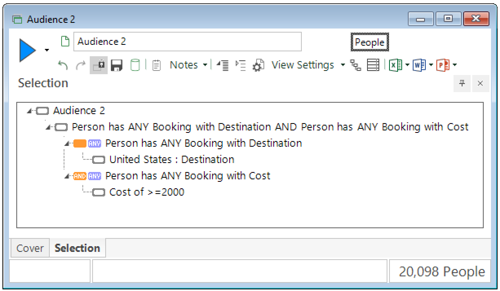The image size is (500, 291).
Task: Click the expand all tree levels icon
Action: click(x=241, y=65)
